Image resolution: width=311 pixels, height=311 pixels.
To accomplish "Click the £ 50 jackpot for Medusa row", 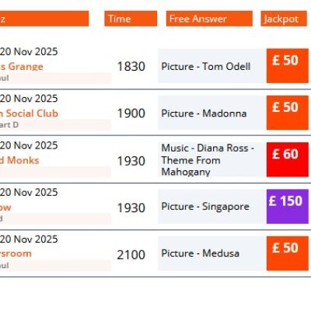I will [288, 253].
